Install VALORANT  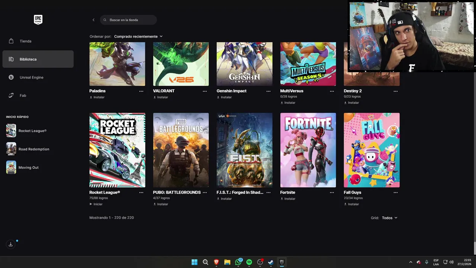coord(161,97)
